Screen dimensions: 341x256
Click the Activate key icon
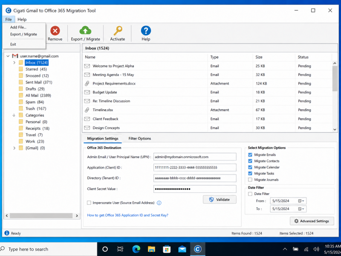[x=118, y=31]
